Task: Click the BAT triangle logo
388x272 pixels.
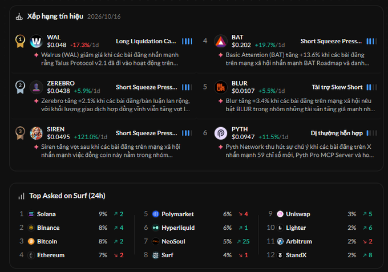Action: pos(221,41)
